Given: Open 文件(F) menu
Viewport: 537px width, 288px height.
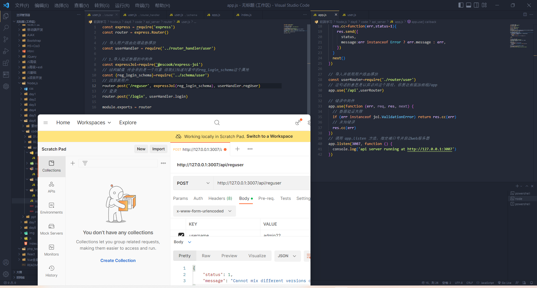Looking at the screenshot, I should (x=22, y=5).
